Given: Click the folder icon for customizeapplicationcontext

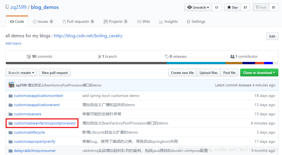Looking at the screenshot, I should 11,96.
